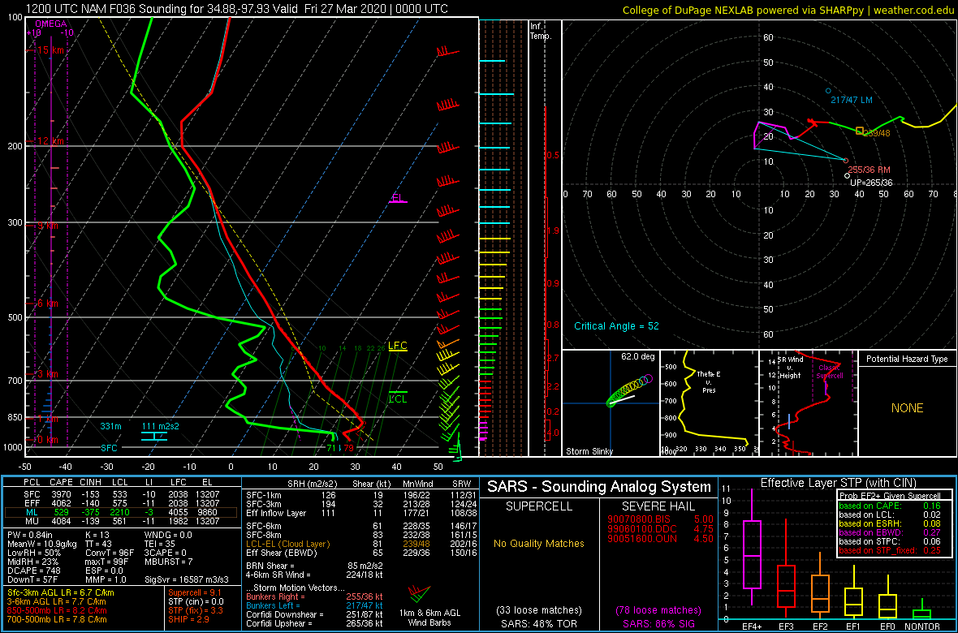Click the Potential Hazard Type header
Image resolution: width=958 pixels, height=633 pixels.
[x=907, y=360]
